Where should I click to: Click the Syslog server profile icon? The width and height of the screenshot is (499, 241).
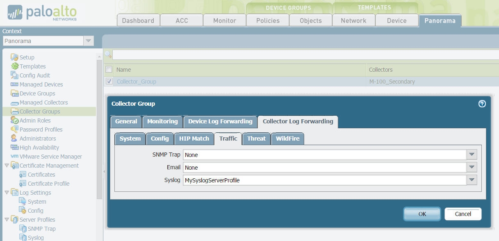[x=23, y=237]
